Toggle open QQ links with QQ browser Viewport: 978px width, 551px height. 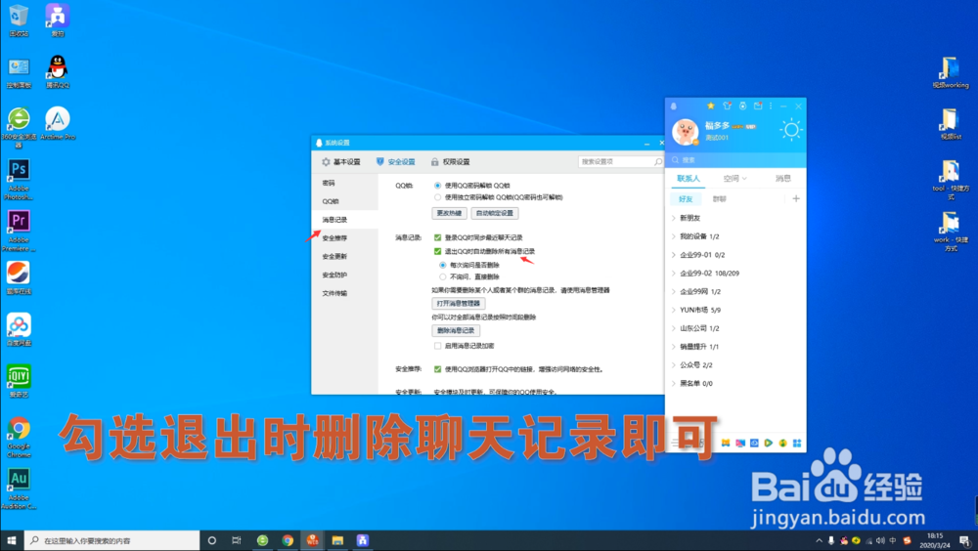tap(438, 369)
